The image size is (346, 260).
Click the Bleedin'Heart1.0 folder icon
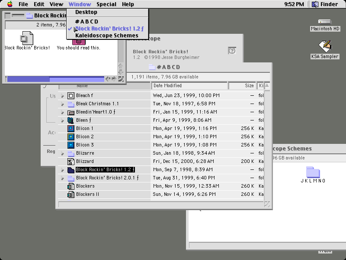pyautogui.click(x=70, y=112)
